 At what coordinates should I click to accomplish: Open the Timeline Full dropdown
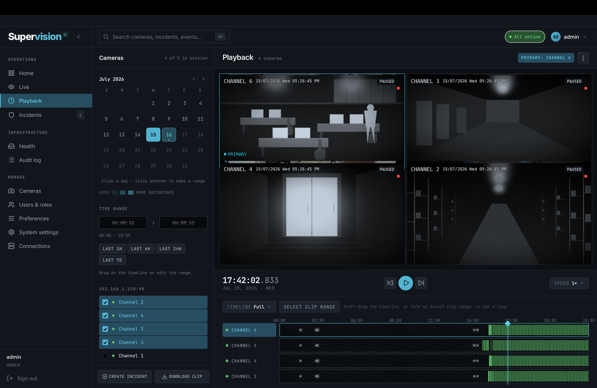click(249, 307)
